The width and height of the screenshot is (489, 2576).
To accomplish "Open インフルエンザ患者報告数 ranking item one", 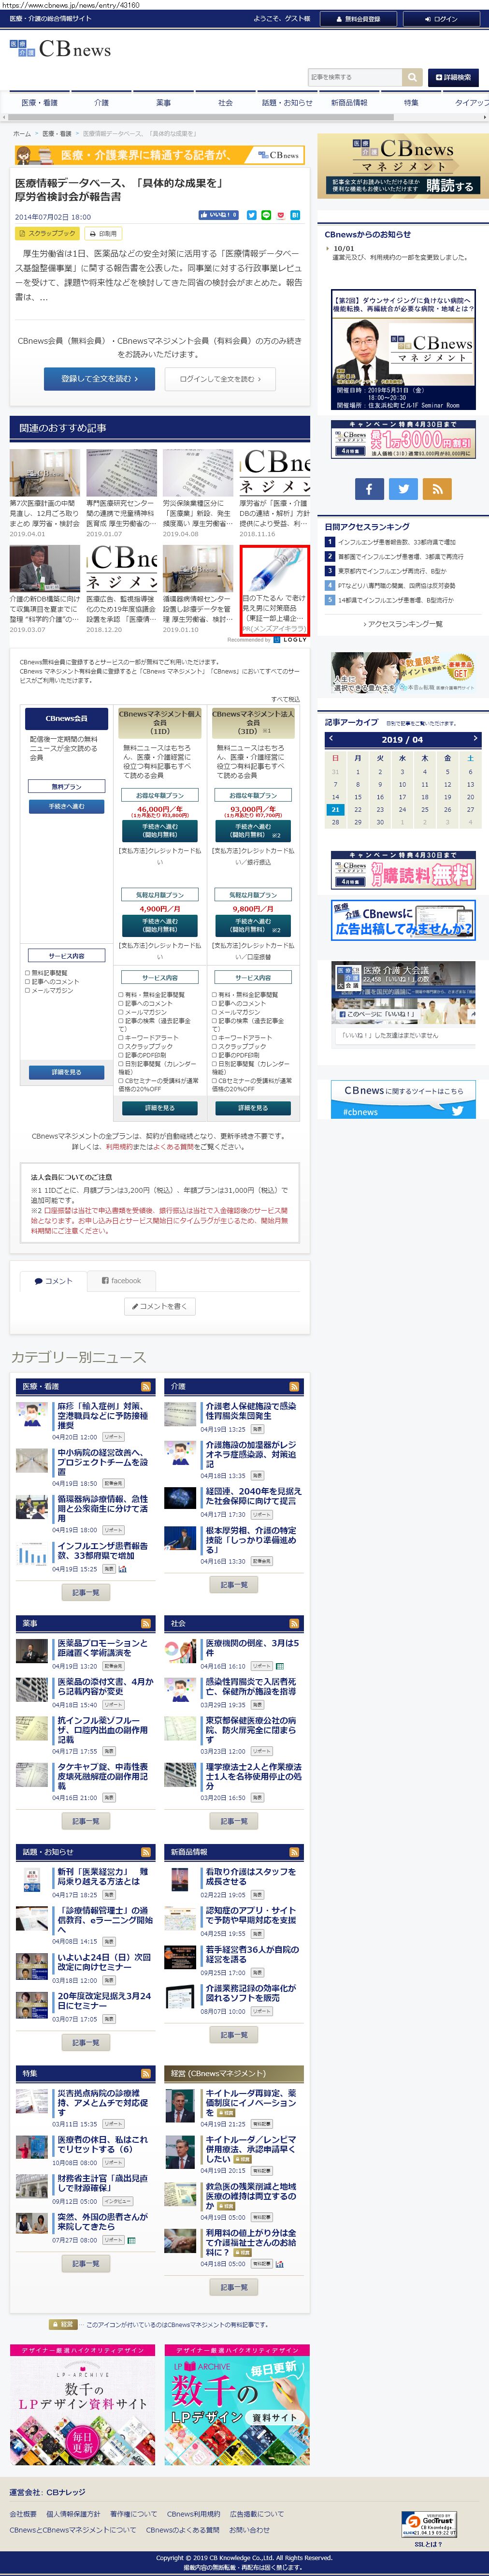I will 396,542.
